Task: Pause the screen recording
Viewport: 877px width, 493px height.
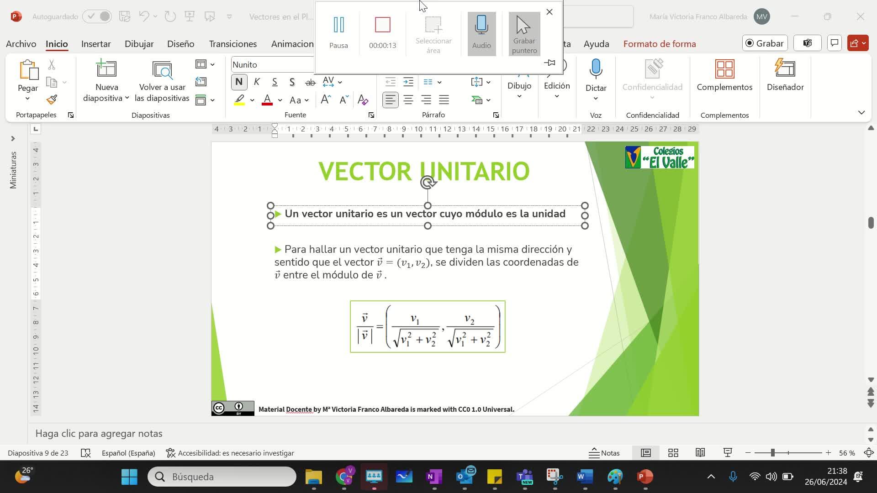Action: tap(338, 25)
